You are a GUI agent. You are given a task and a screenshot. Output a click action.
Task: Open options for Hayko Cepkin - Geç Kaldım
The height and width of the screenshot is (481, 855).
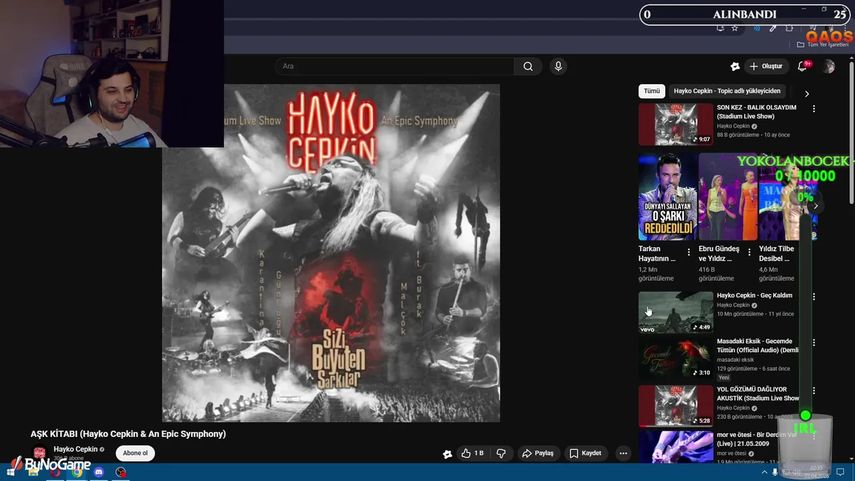814,297
